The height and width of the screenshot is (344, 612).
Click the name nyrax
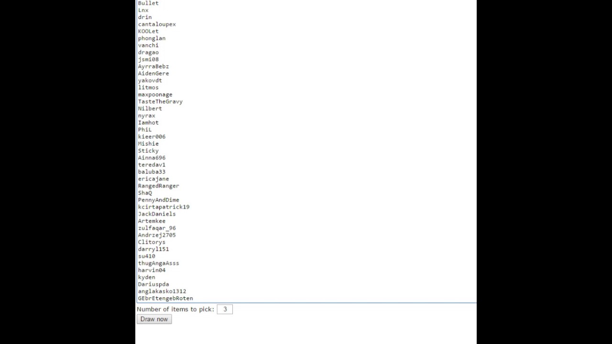tap(147, 115)
